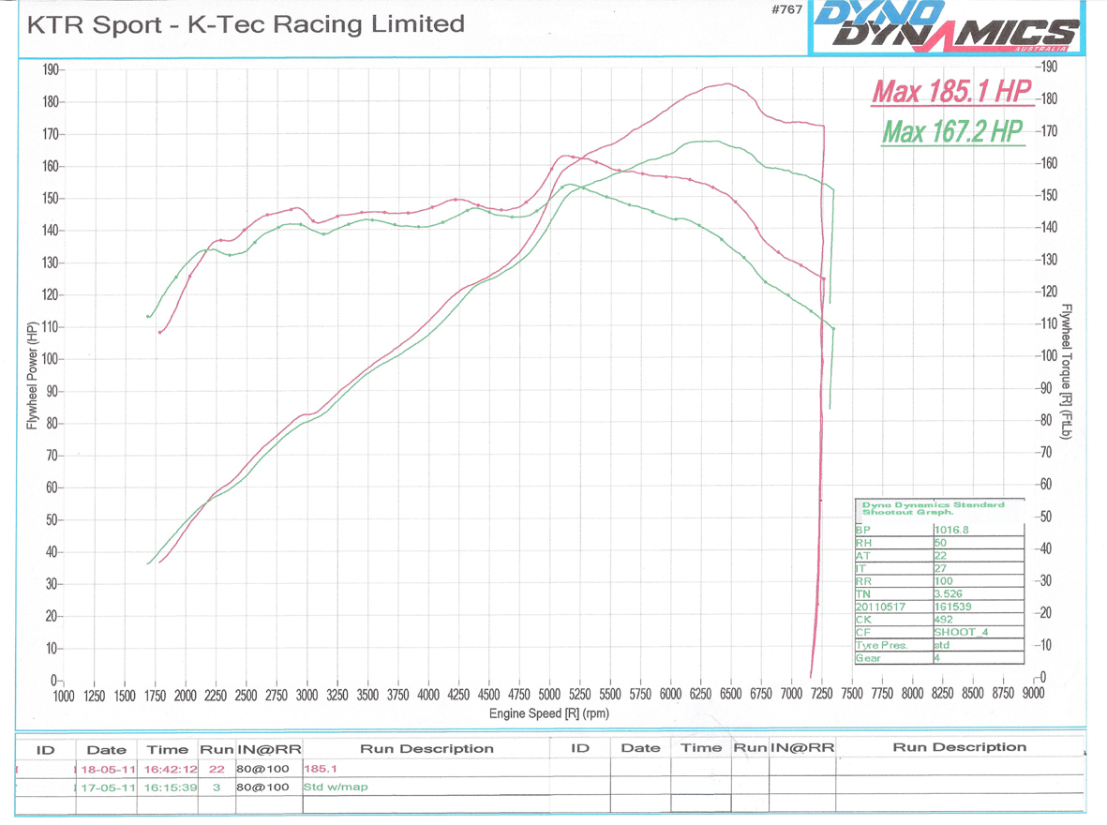Click the IT value "27"
The width and height of the screenshot is (1107, 825).
(940, 568)
